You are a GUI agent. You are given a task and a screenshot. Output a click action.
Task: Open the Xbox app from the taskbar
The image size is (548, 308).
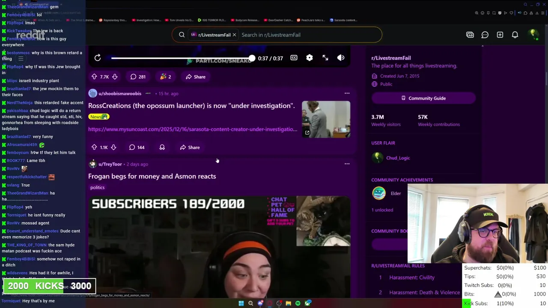[307, 303]
